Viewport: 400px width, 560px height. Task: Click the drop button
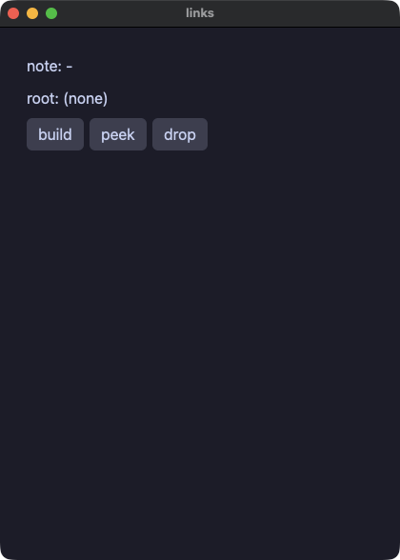[x=180, y=134]
